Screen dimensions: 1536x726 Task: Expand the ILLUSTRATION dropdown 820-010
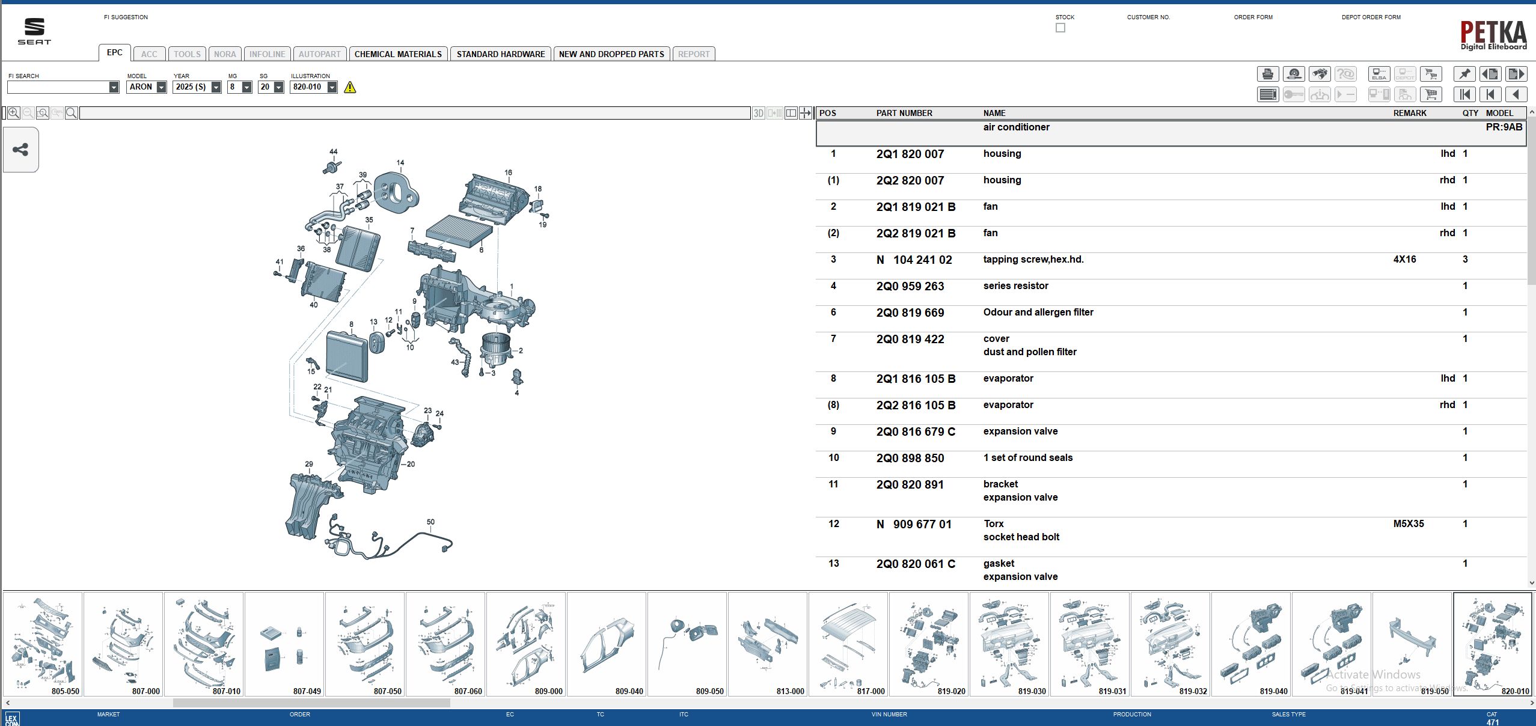point(332,87)
